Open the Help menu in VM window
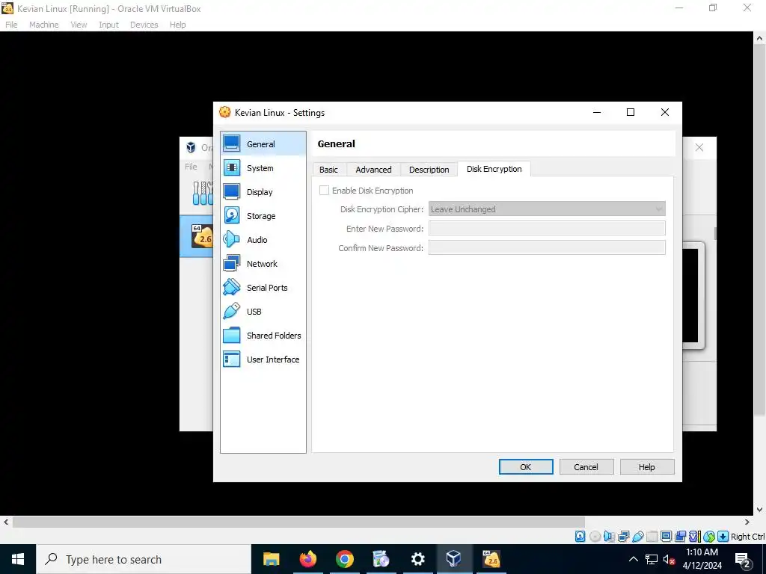 [x=178, y=25]
